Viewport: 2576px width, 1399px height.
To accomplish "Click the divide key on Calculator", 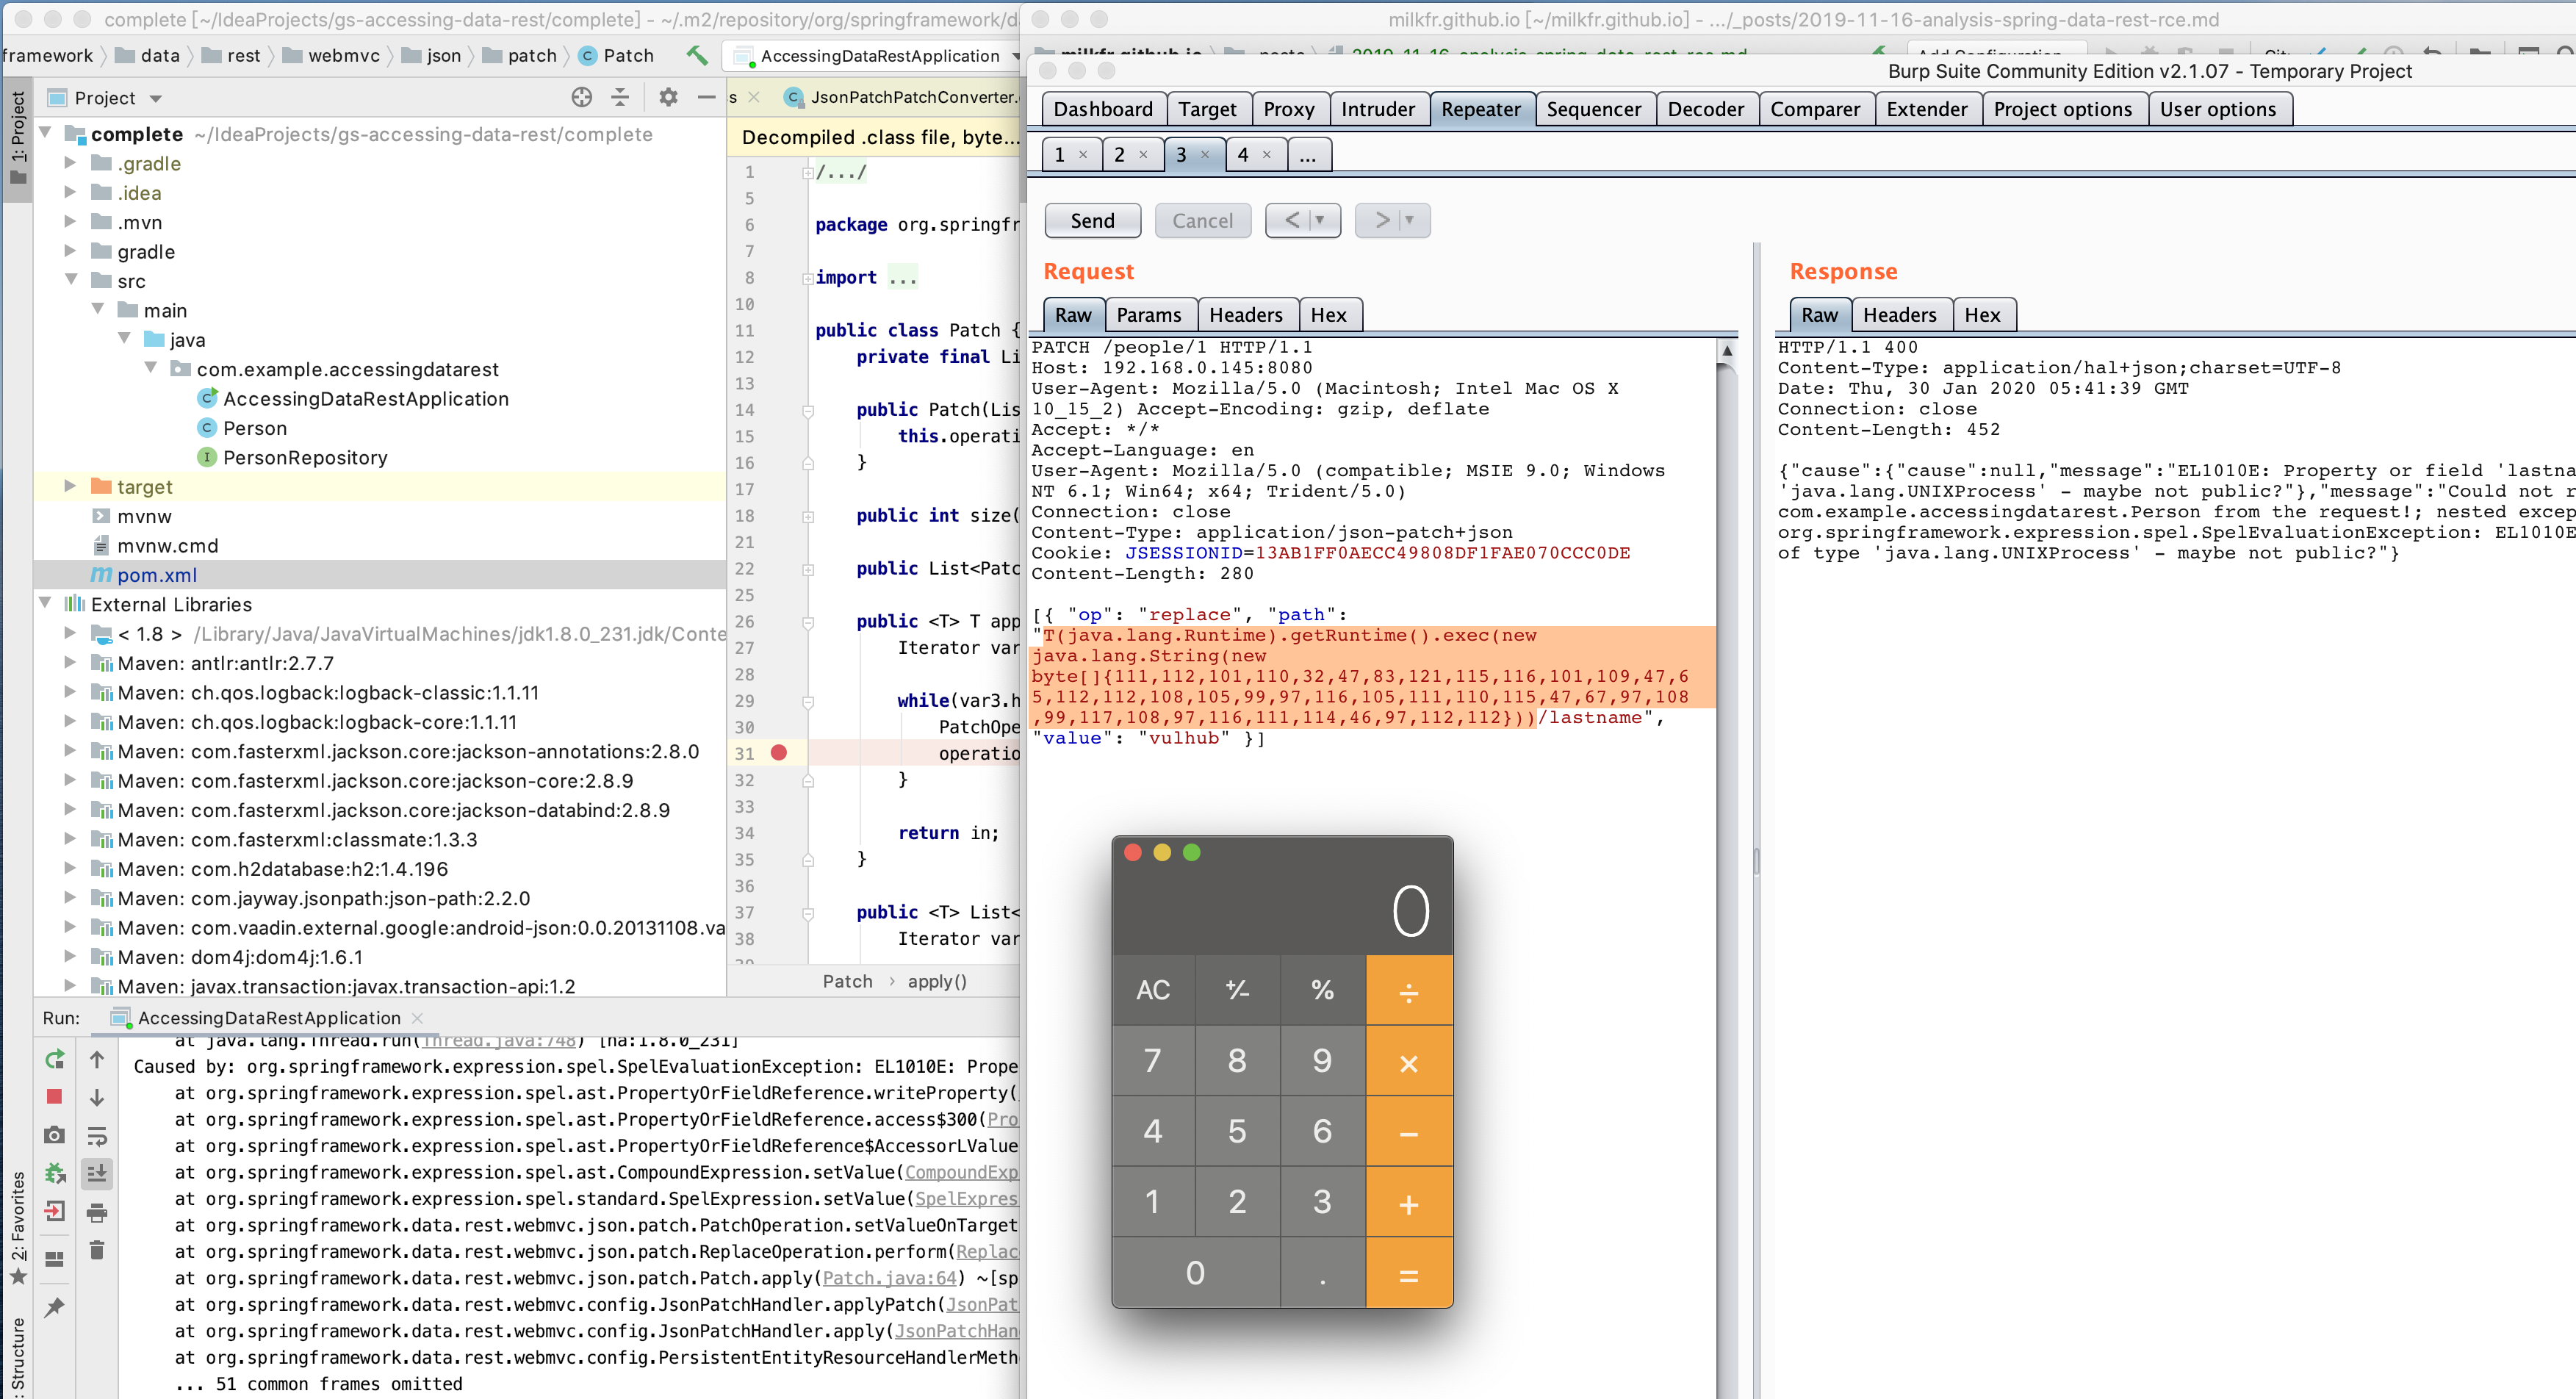I will click(1408, 990).
